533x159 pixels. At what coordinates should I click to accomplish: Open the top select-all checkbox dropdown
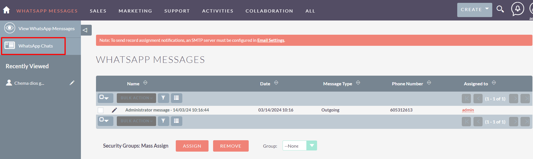[105, 98]
